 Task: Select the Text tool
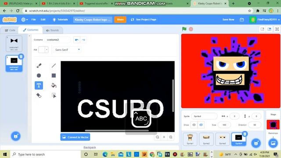coord(39,86)
